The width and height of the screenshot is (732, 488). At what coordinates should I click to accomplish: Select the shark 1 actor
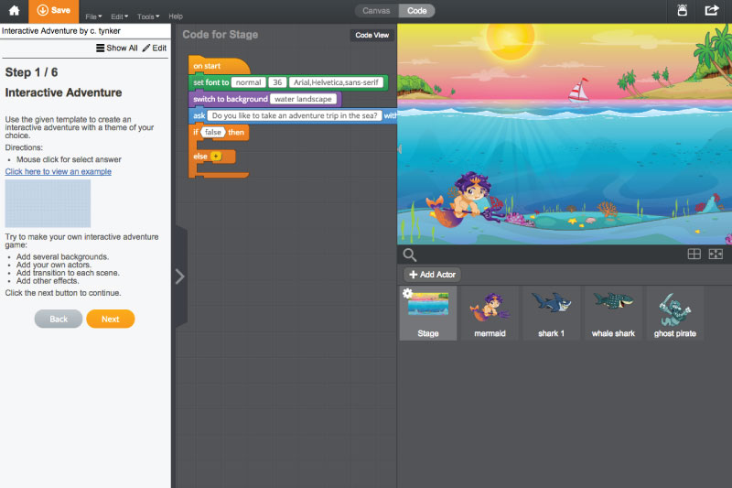pos(552,313)
